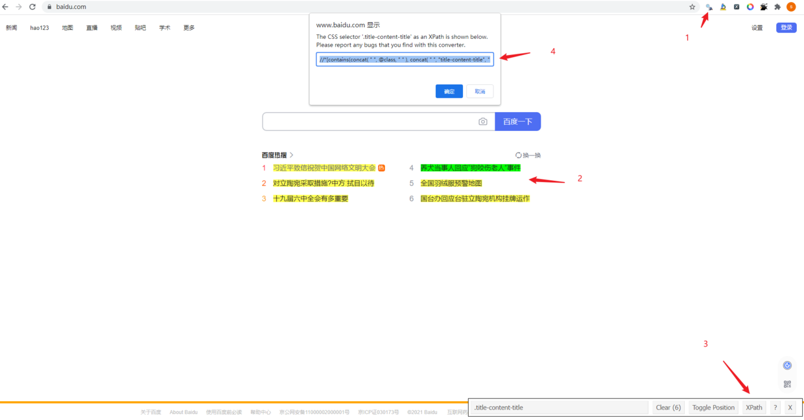804x420 pixels.
Task: Toggle Position of the SelectorGadget bar
Action: [x=713, y=408]
